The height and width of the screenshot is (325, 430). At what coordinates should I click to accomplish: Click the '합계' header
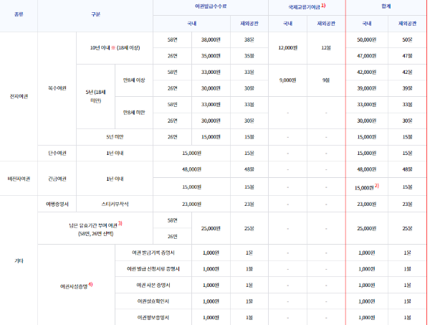coord(386,6)
